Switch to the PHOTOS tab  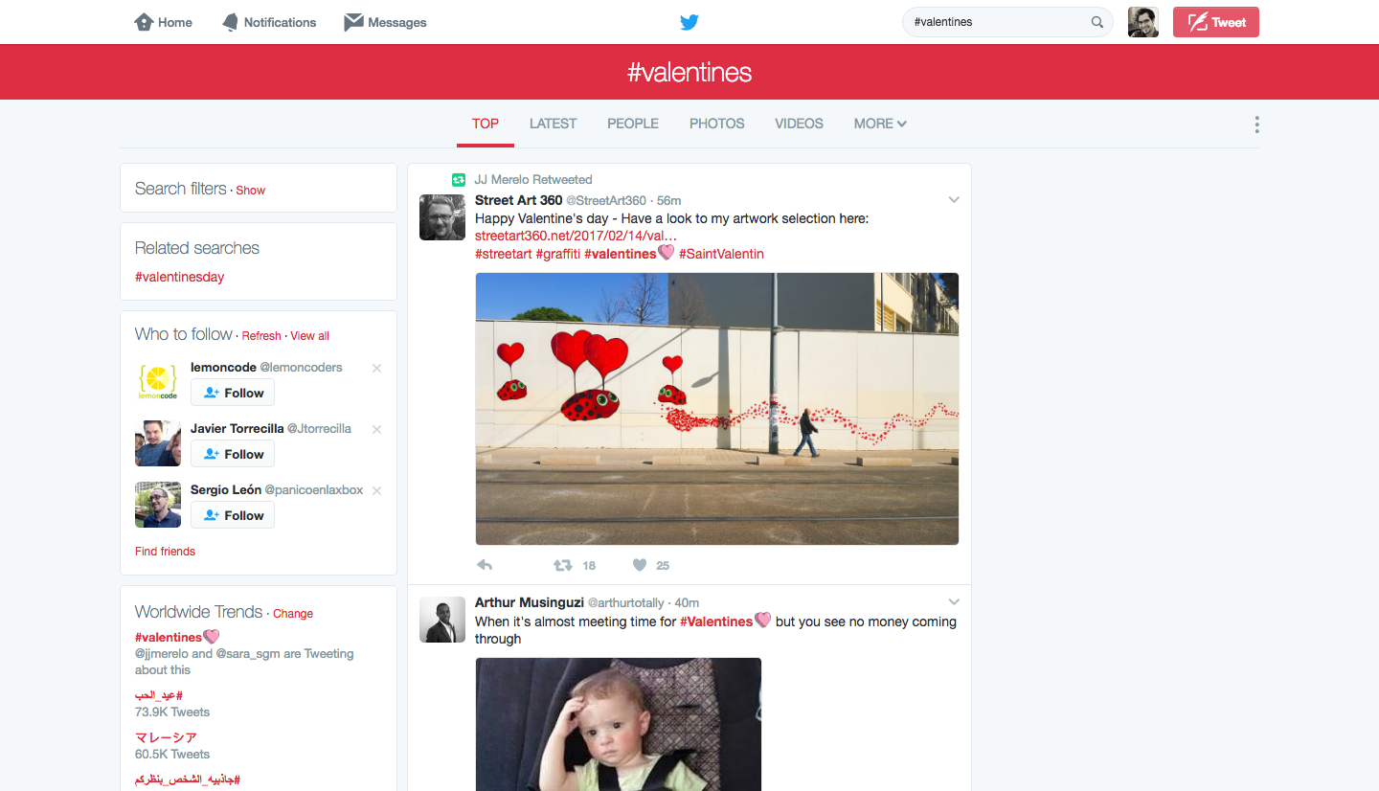click(x=717, y=124)
